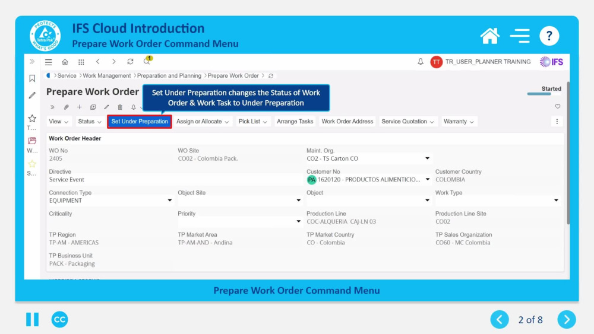Screen dimensions: 594x334
Task: Navigate back with the left arrow
Action: [x=98, y=62]
